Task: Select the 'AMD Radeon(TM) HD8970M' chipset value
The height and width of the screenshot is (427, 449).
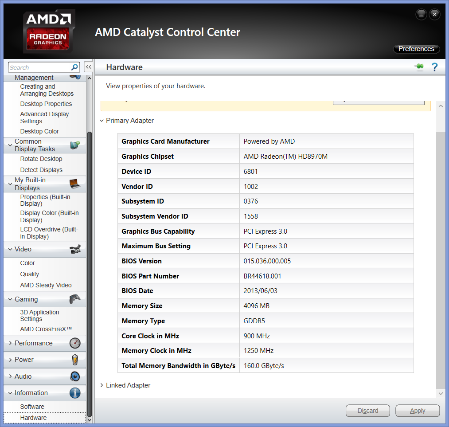Action: click(x=285, y=157)
